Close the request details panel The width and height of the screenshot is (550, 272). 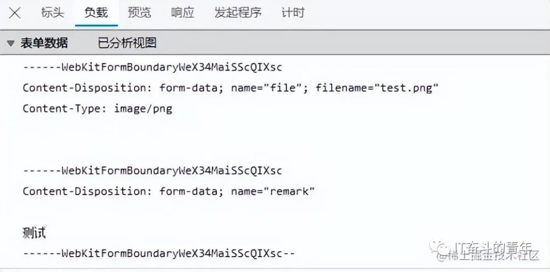pos(15,13)
